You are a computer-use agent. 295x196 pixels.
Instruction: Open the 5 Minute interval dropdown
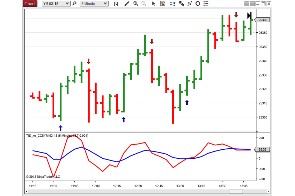pyautogui.click(x=94, y=4)
